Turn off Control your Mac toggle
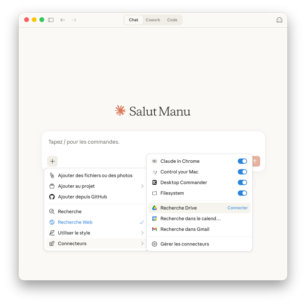This screenshot has height=305, width=306. (242, 172)
